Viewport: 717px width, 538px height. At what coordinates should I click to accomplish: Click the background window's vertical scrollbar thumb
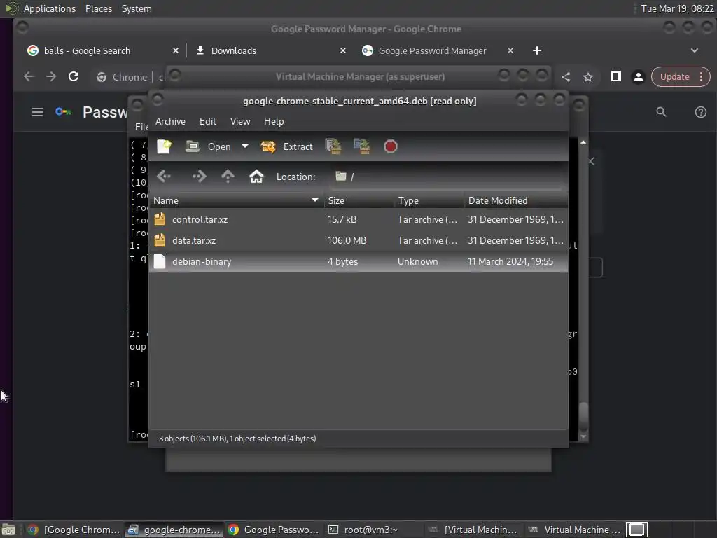(583, 415)
